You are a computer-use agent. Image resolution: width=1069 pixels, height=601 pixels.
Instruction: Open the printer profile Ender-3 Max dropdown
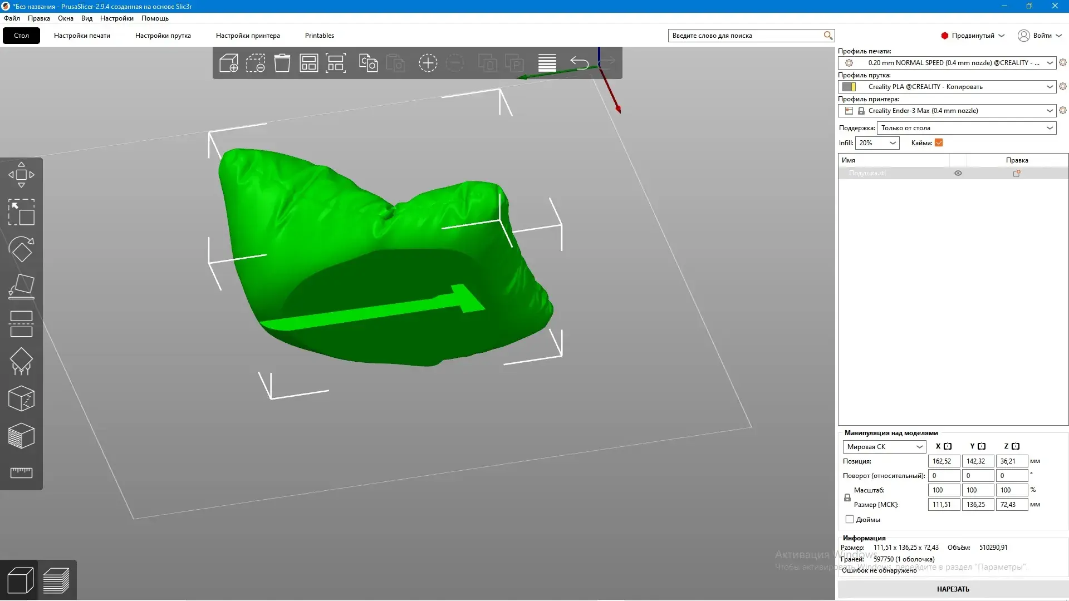click(947, 111)
